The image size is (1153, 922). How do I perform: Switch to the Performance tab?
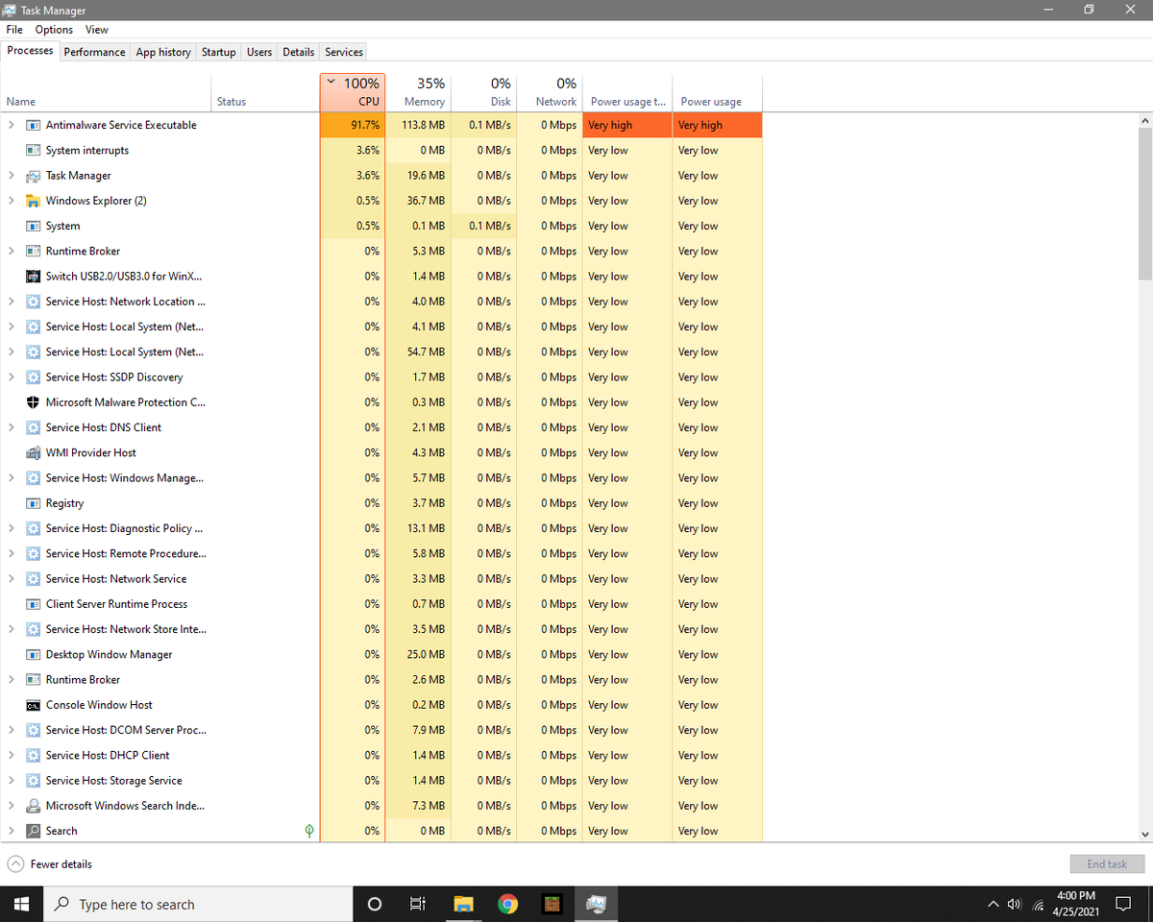94,52
